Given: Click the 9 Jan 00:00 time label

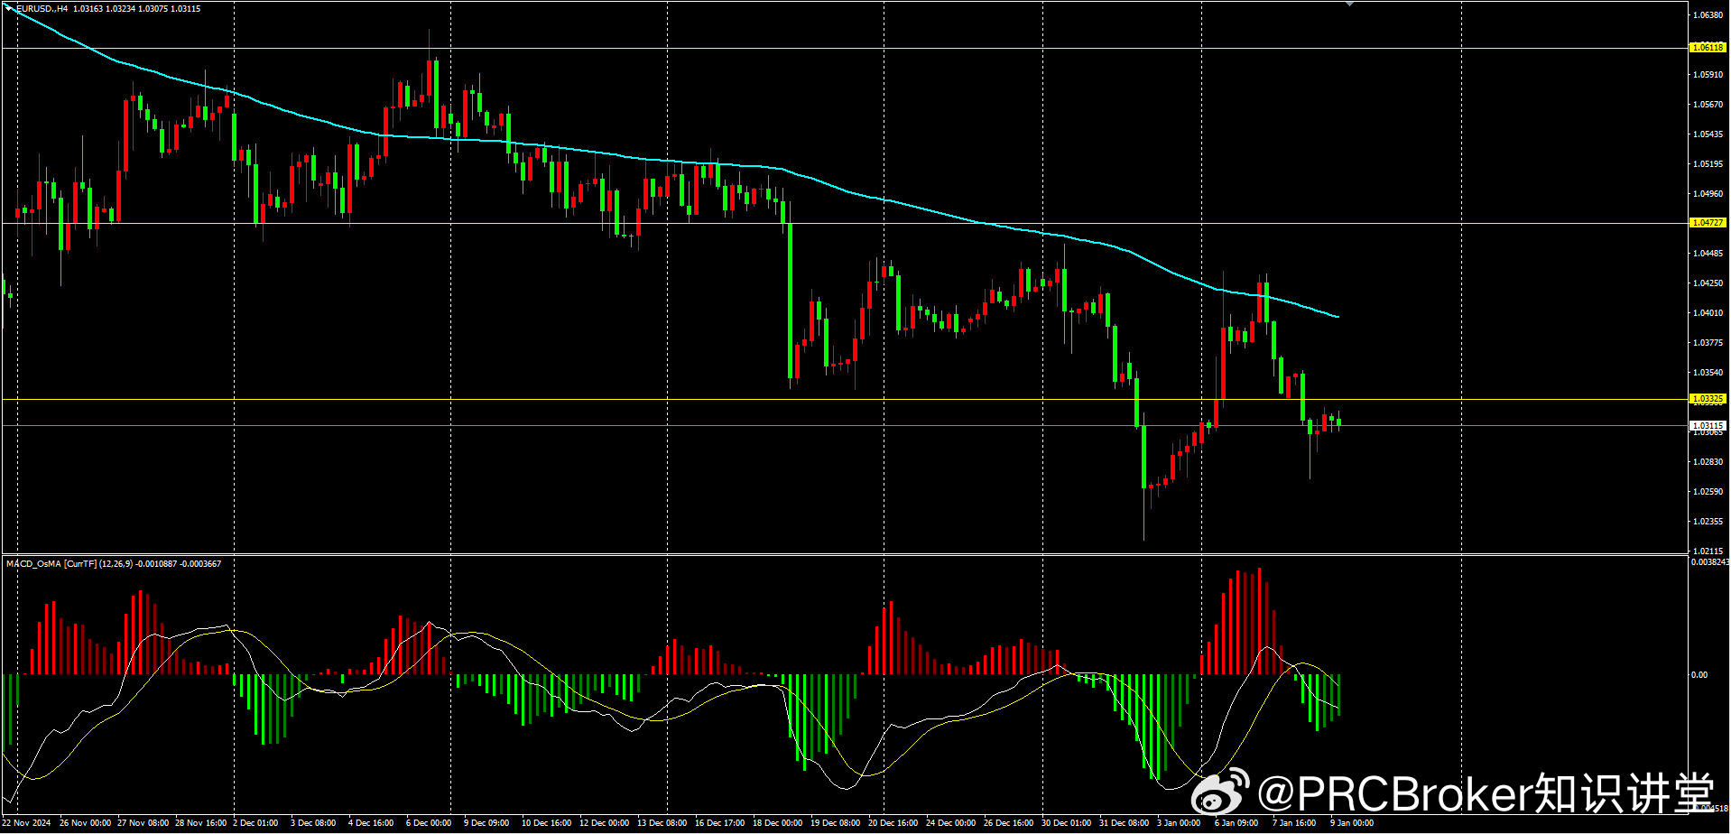Looking at the screenshot, I should (x=1351, y=823).
